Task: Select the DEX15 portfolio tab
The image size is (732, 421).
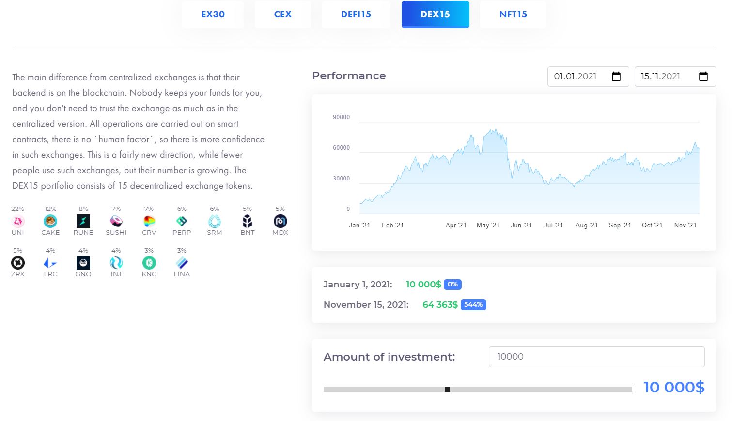Action: tap(436, 15)
